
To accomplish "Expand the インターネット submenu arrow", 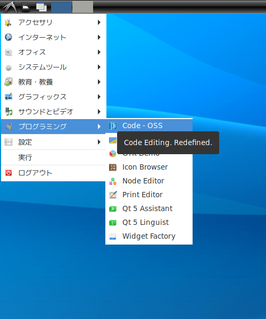I will pos(99,37).
